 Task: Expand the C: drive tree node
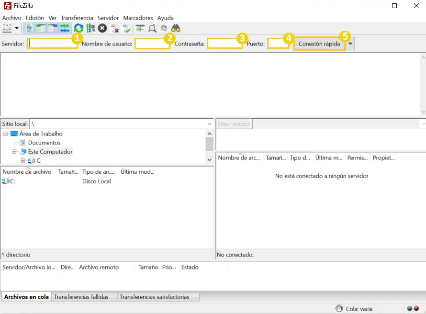coord(23,160)
